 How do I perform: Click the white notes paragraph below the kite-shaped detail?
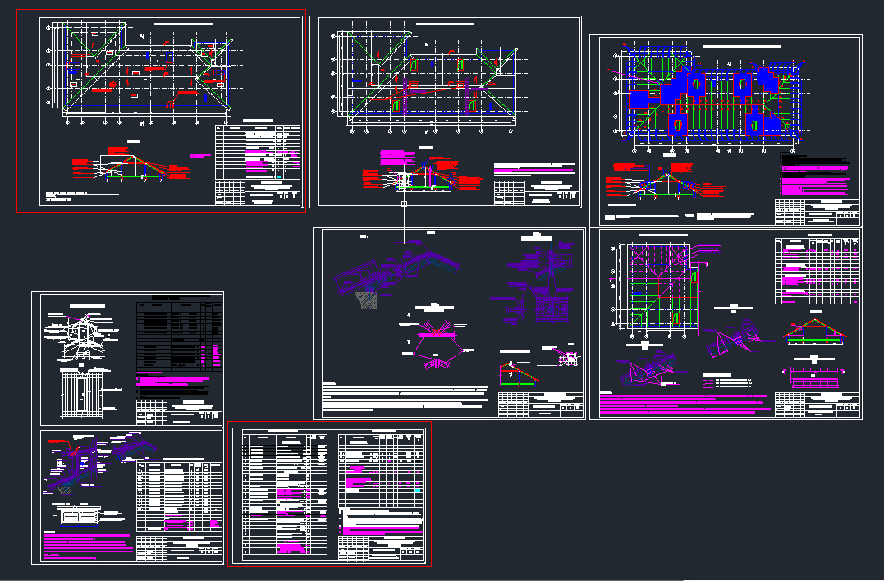(x=405, y=396)
